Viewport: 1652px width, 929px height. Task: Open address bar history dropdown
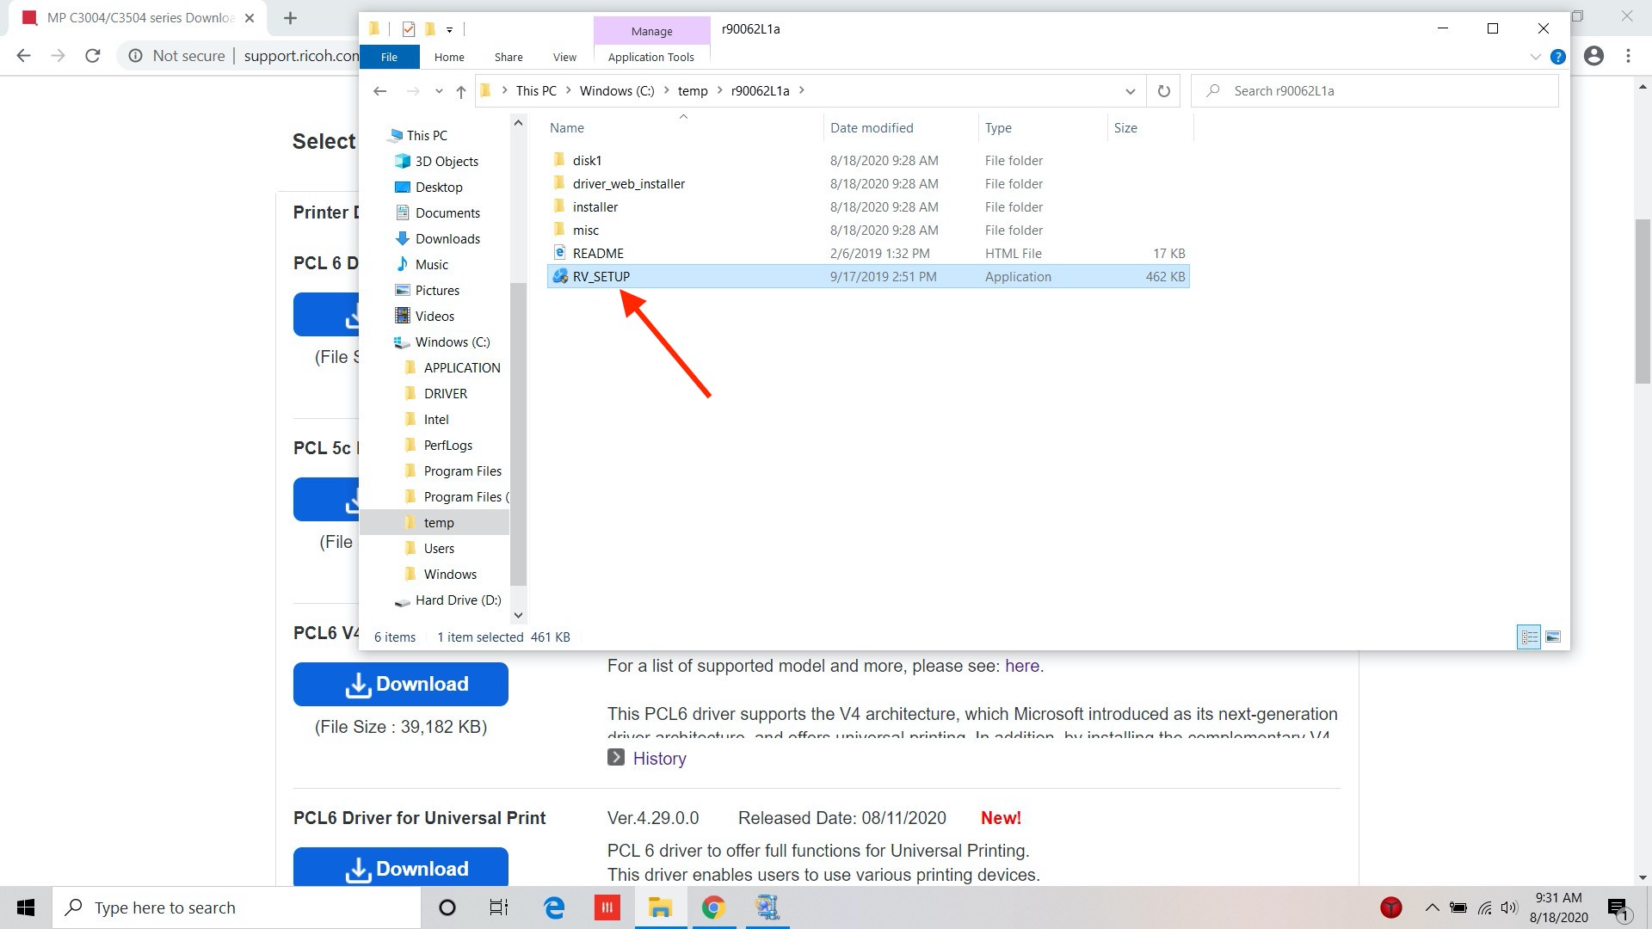1130,91
